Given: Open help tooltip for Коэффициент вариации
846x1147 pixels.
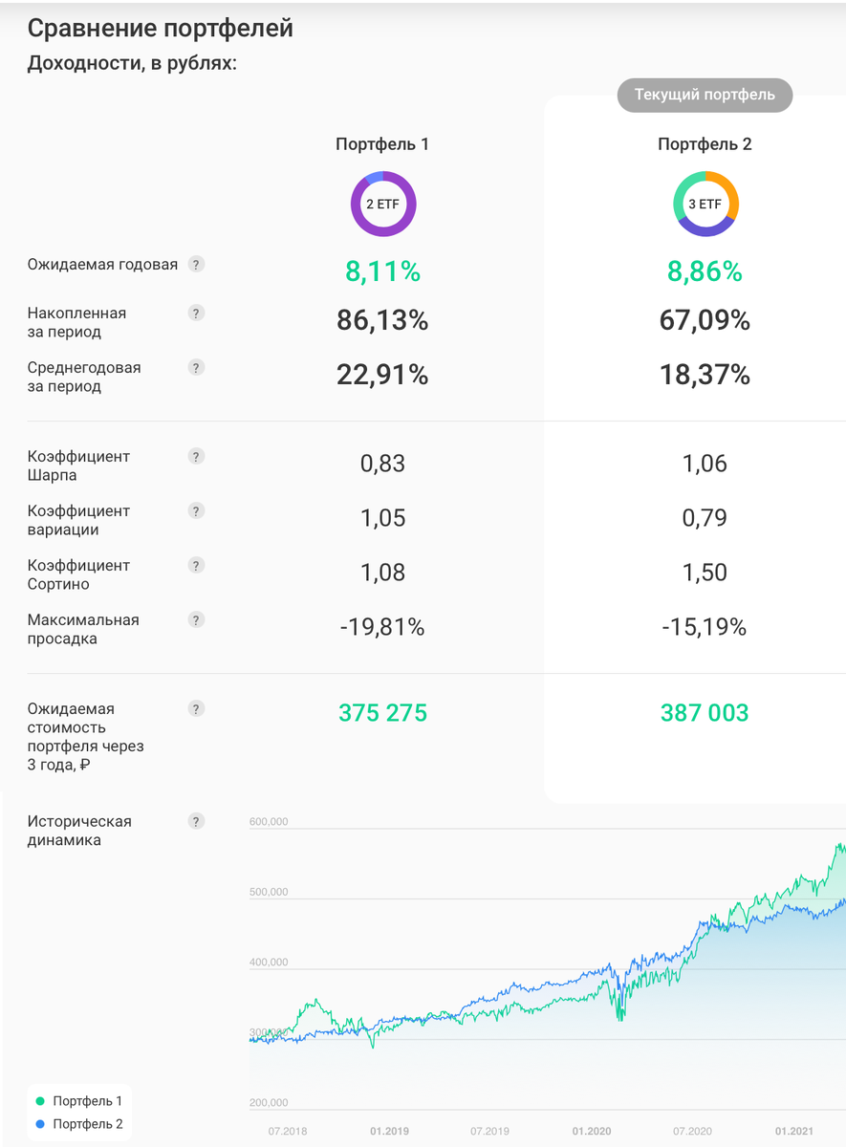Looking at the screenshot, I should pos(196,511).
